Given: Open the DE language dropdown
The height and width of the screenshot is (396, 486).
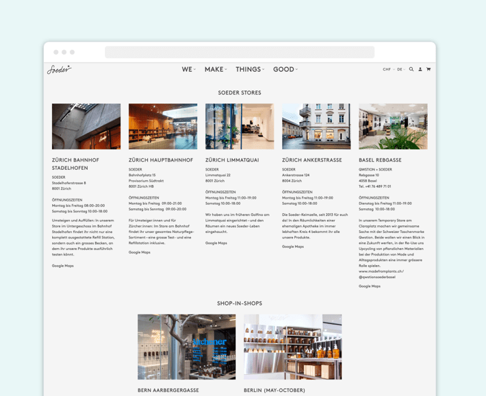Looking at the screenshot, I should click(401, 69).
